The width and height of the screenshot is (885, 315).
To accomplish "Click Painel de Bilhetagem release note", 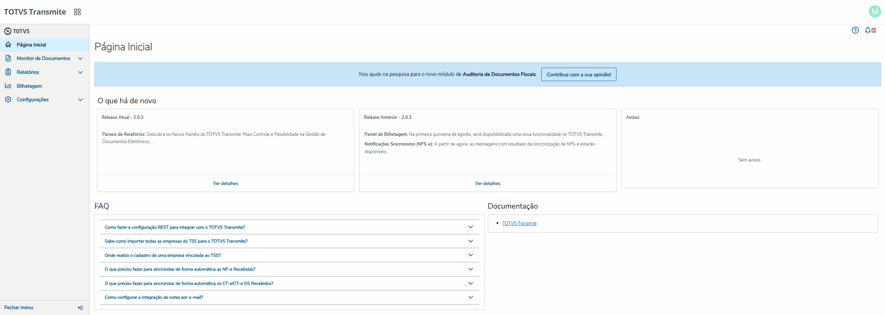I will (485, 134).
